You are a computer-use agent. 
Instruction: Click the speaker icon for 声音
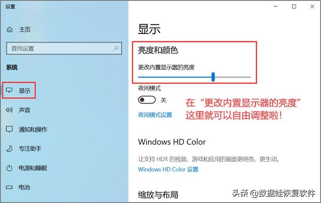tap(9, 110)
